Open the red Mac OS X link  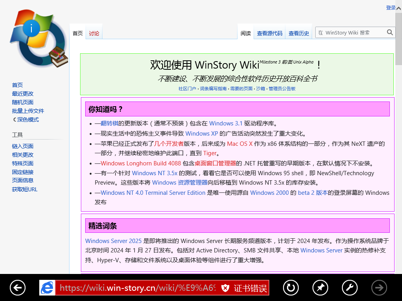click(240, 144)
